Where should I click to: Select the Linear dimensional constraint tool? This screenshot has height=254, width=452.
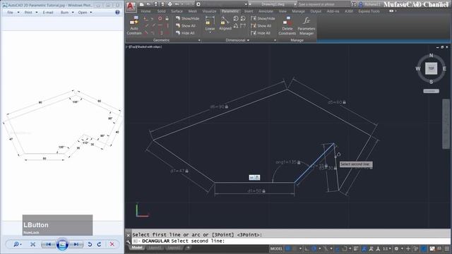[210, 23]
